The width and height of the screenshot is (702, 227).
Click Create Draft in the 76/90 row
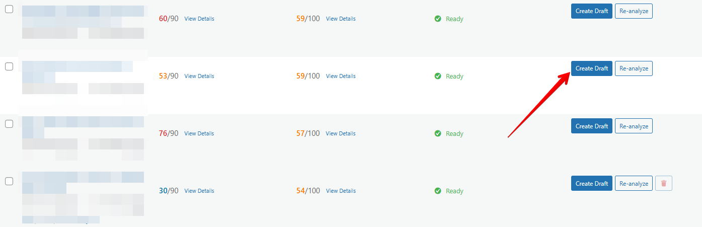[x=591, y=126]
